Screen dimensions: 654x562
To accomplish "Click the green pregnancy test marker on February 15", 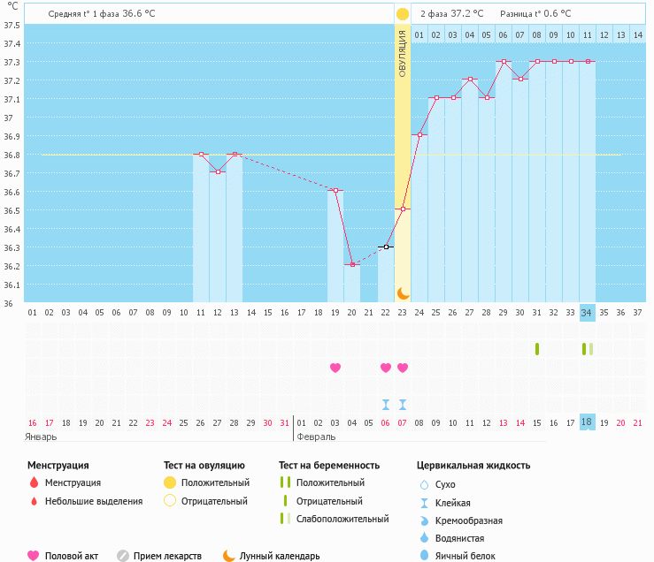I will point(537,349).
